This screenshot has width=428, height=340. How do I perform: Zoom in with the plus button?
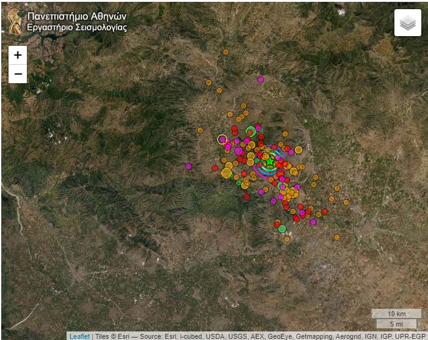point(18,55)
